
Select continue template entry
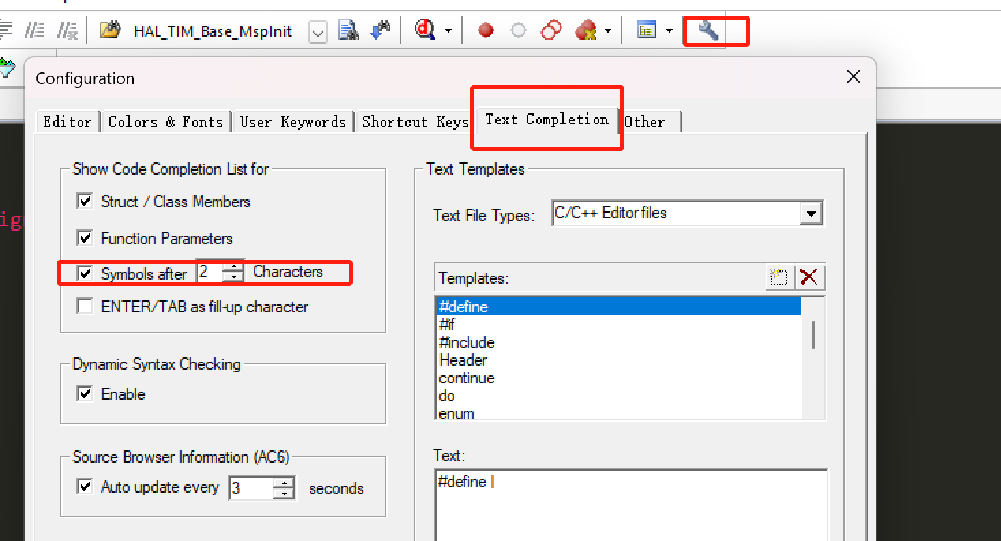[618, 378]
